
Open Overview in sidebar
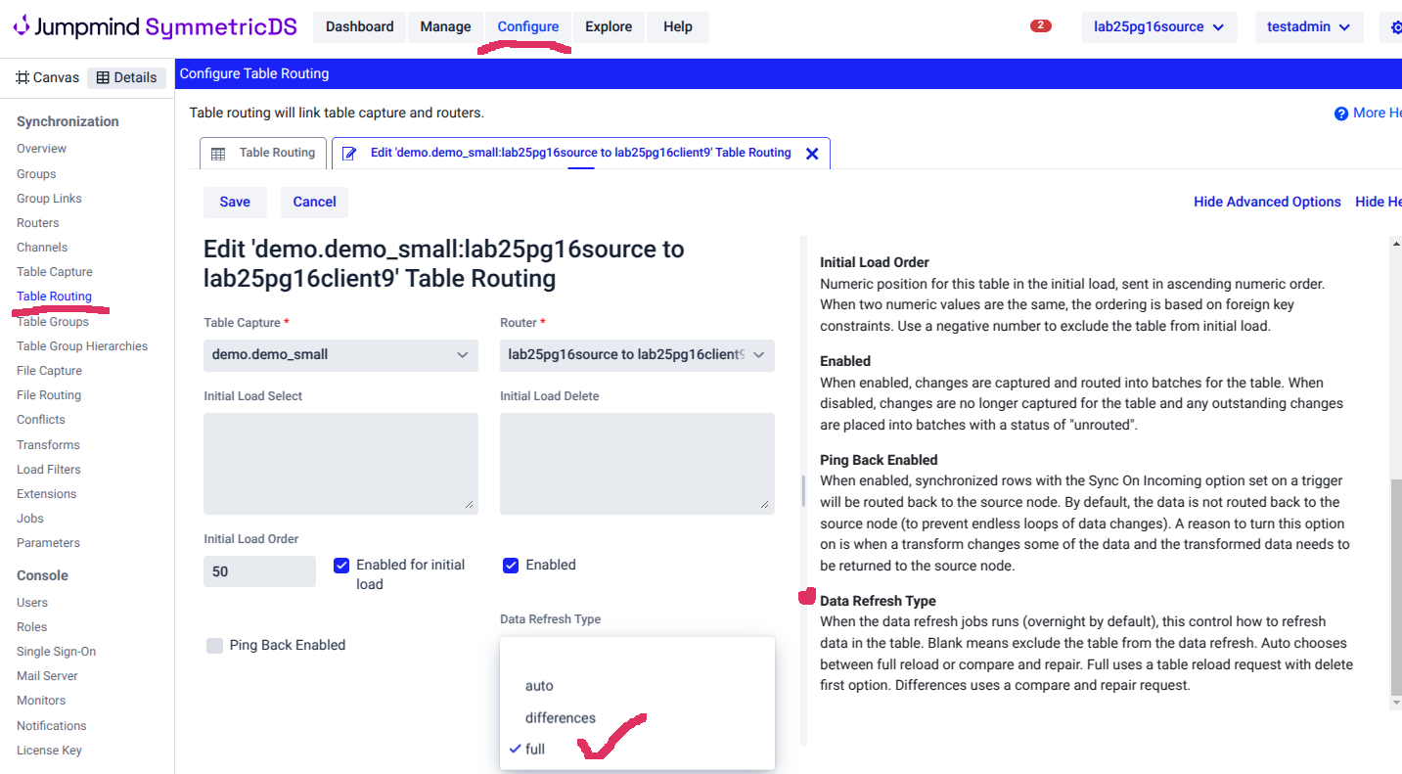[42, 149]
